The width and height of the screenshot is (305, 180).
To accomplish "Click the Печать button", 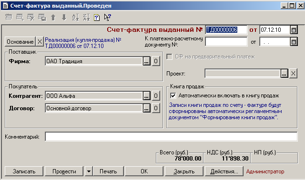I will [x=108, y=171].
